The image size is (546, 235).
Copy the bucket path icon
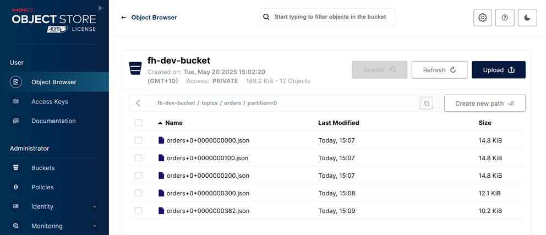click(x=426, y=103)
